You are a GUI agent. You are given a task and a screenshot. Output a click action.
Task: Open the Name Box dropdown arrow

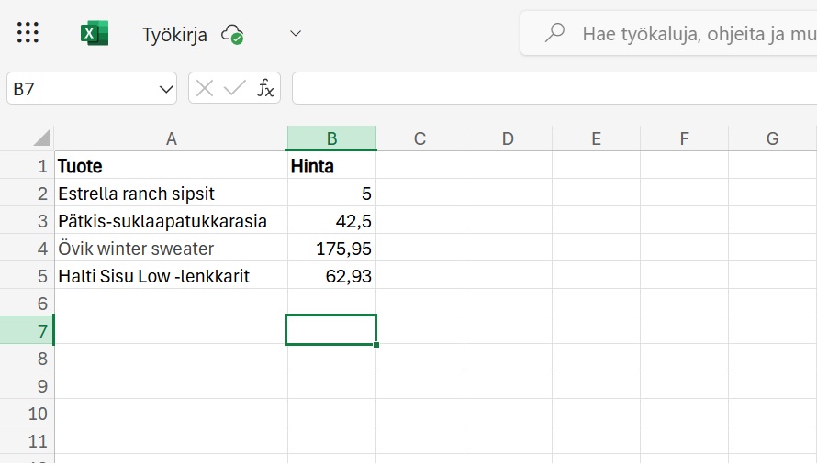[x=166, y=89]
